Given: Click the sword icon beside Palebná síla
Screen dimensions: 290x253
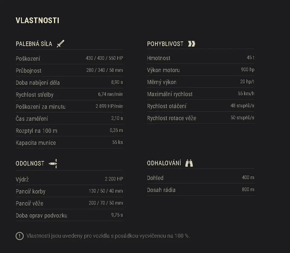Looking at the screenshot, I should [x=61, y=44].
